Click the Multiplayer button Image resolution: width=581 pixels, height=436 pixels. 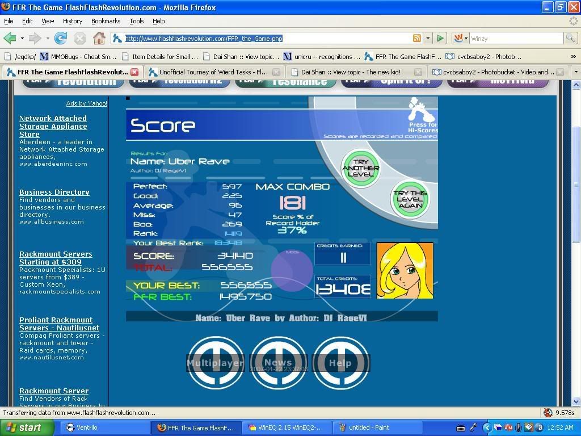[215, 363]
